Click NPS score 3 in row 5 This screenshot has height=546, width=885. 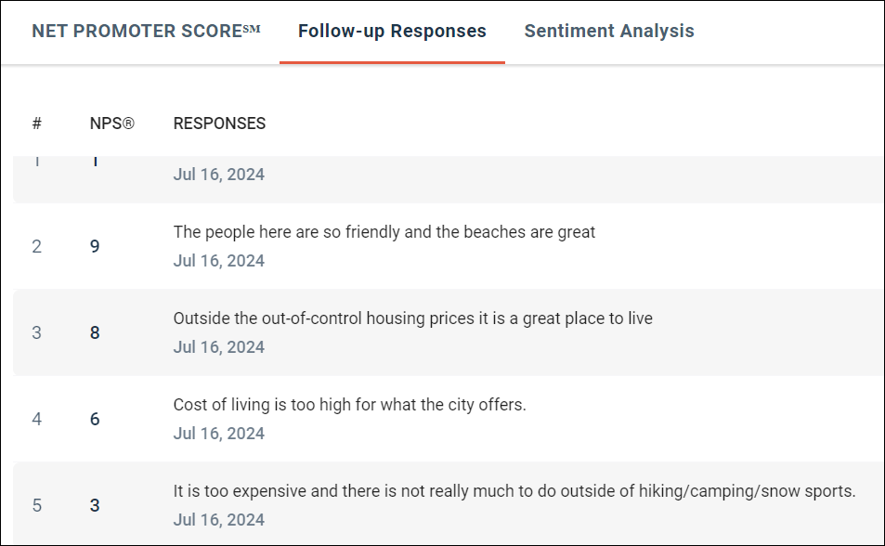point(95,505)
